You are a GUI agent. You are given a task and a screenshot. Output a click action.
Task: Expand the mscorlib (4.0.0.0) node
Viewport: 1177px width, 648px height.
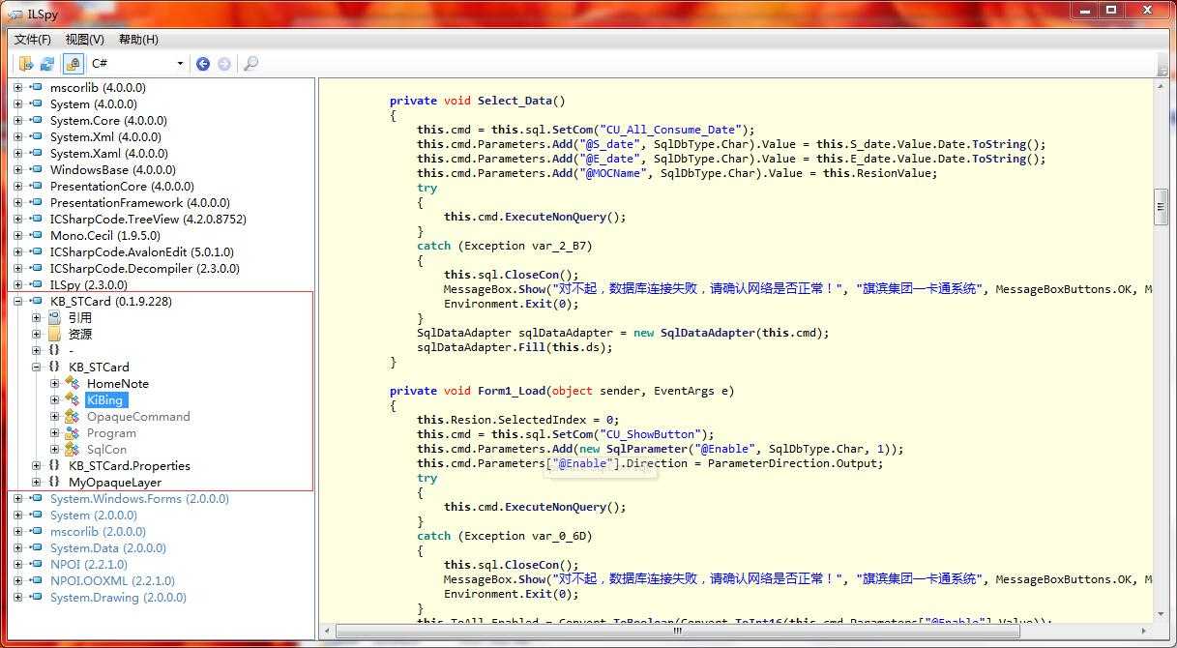tap(17, 87)
